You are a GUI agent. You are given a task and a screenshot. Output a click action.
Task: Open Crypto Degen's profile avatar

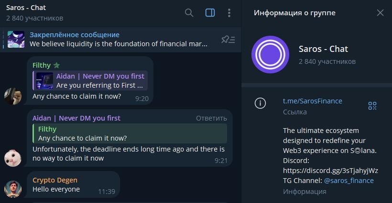pos(12,189)
